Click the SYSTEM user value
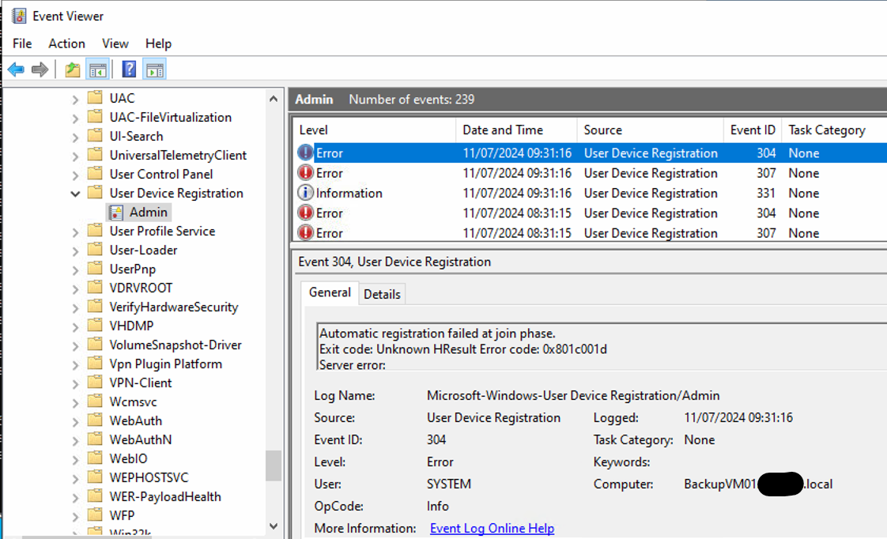 [x=448, y=484]
